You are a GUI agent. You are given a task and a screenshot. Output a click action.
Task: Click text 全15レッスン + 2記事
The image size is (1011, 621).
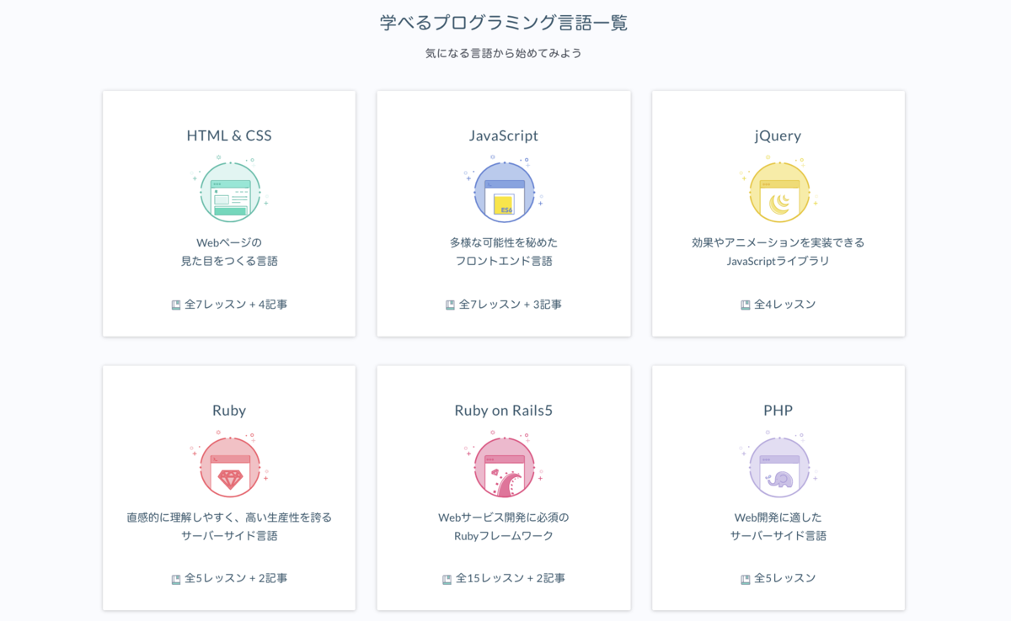point(511,579)
